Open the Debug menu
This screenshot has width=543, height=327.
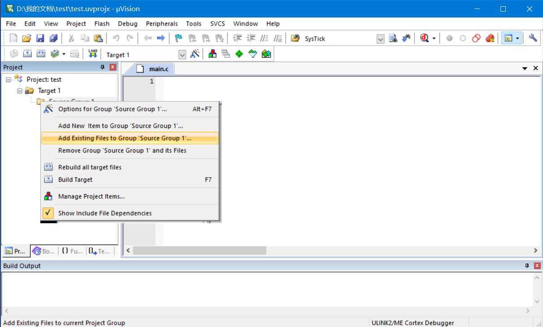coord(128,24)
